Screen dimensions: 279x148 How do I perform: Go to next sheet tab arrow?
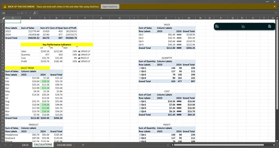(x=11, y=145)
